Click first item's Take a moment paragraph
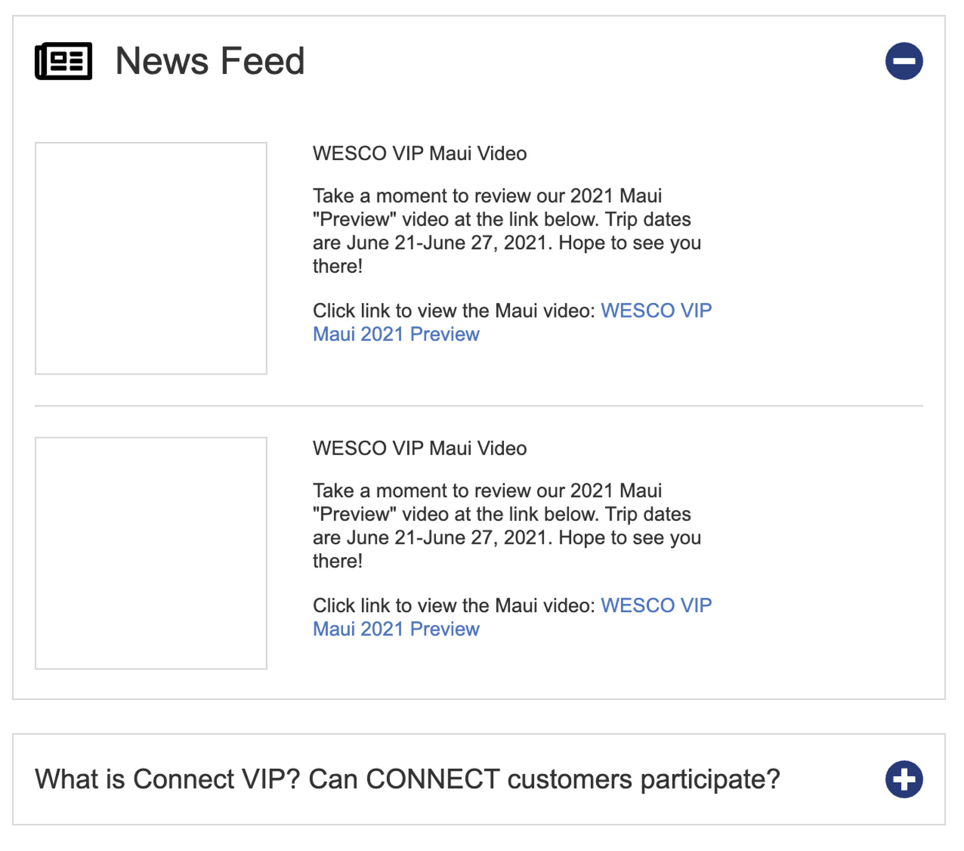Image resolution: width=964 pixels, height=851 pixels. click(x=507, y=231)
